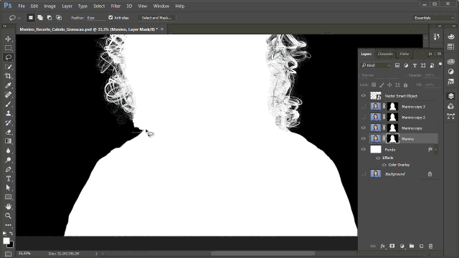Hide the Menino copy layer
459x258 pixels.
point(364,128)
